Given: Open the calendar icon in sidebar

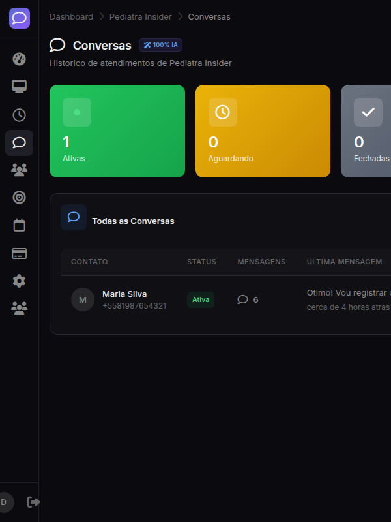Looking at the screenshot, I should pos(20,225).
